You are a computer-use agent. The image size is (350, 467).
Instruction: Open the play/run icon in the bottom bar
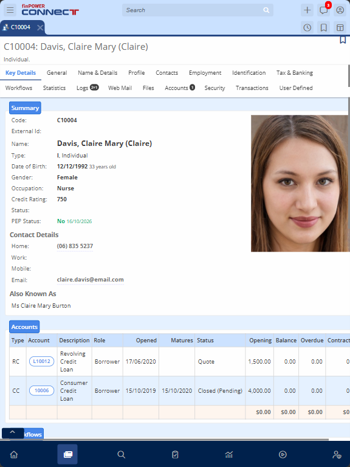(x=283, y=454)
